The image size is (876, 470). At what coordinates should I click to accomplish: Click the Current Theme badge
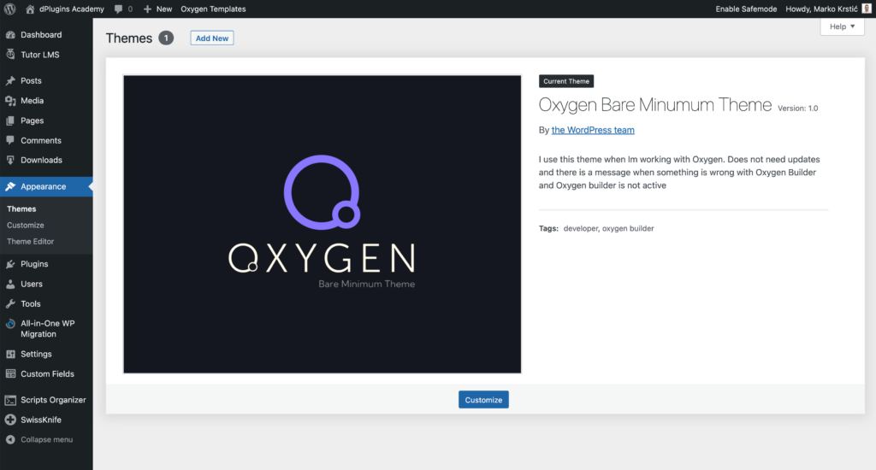click(x=566, y=81)
